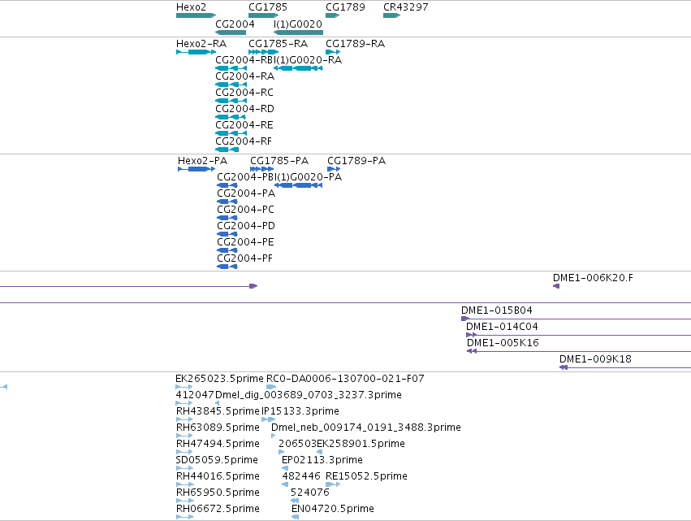Select protein CG1789-PA
The image size is (691, 521).
click(x=334, y=169)
